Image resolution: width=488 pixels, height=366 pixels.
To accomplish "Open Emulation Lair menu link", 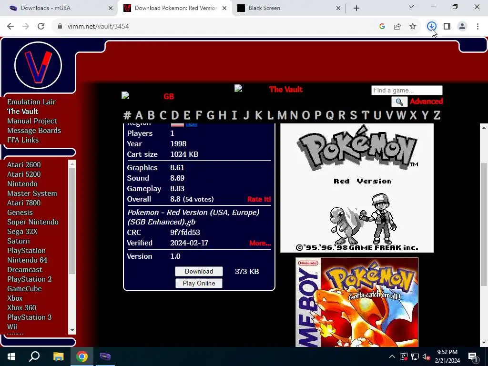I will pos(31,102).
